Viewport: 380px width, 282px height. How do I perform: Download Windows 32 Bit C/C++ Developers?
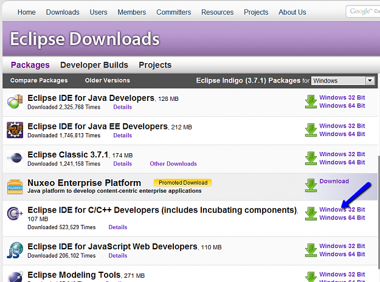pos(342,210)
